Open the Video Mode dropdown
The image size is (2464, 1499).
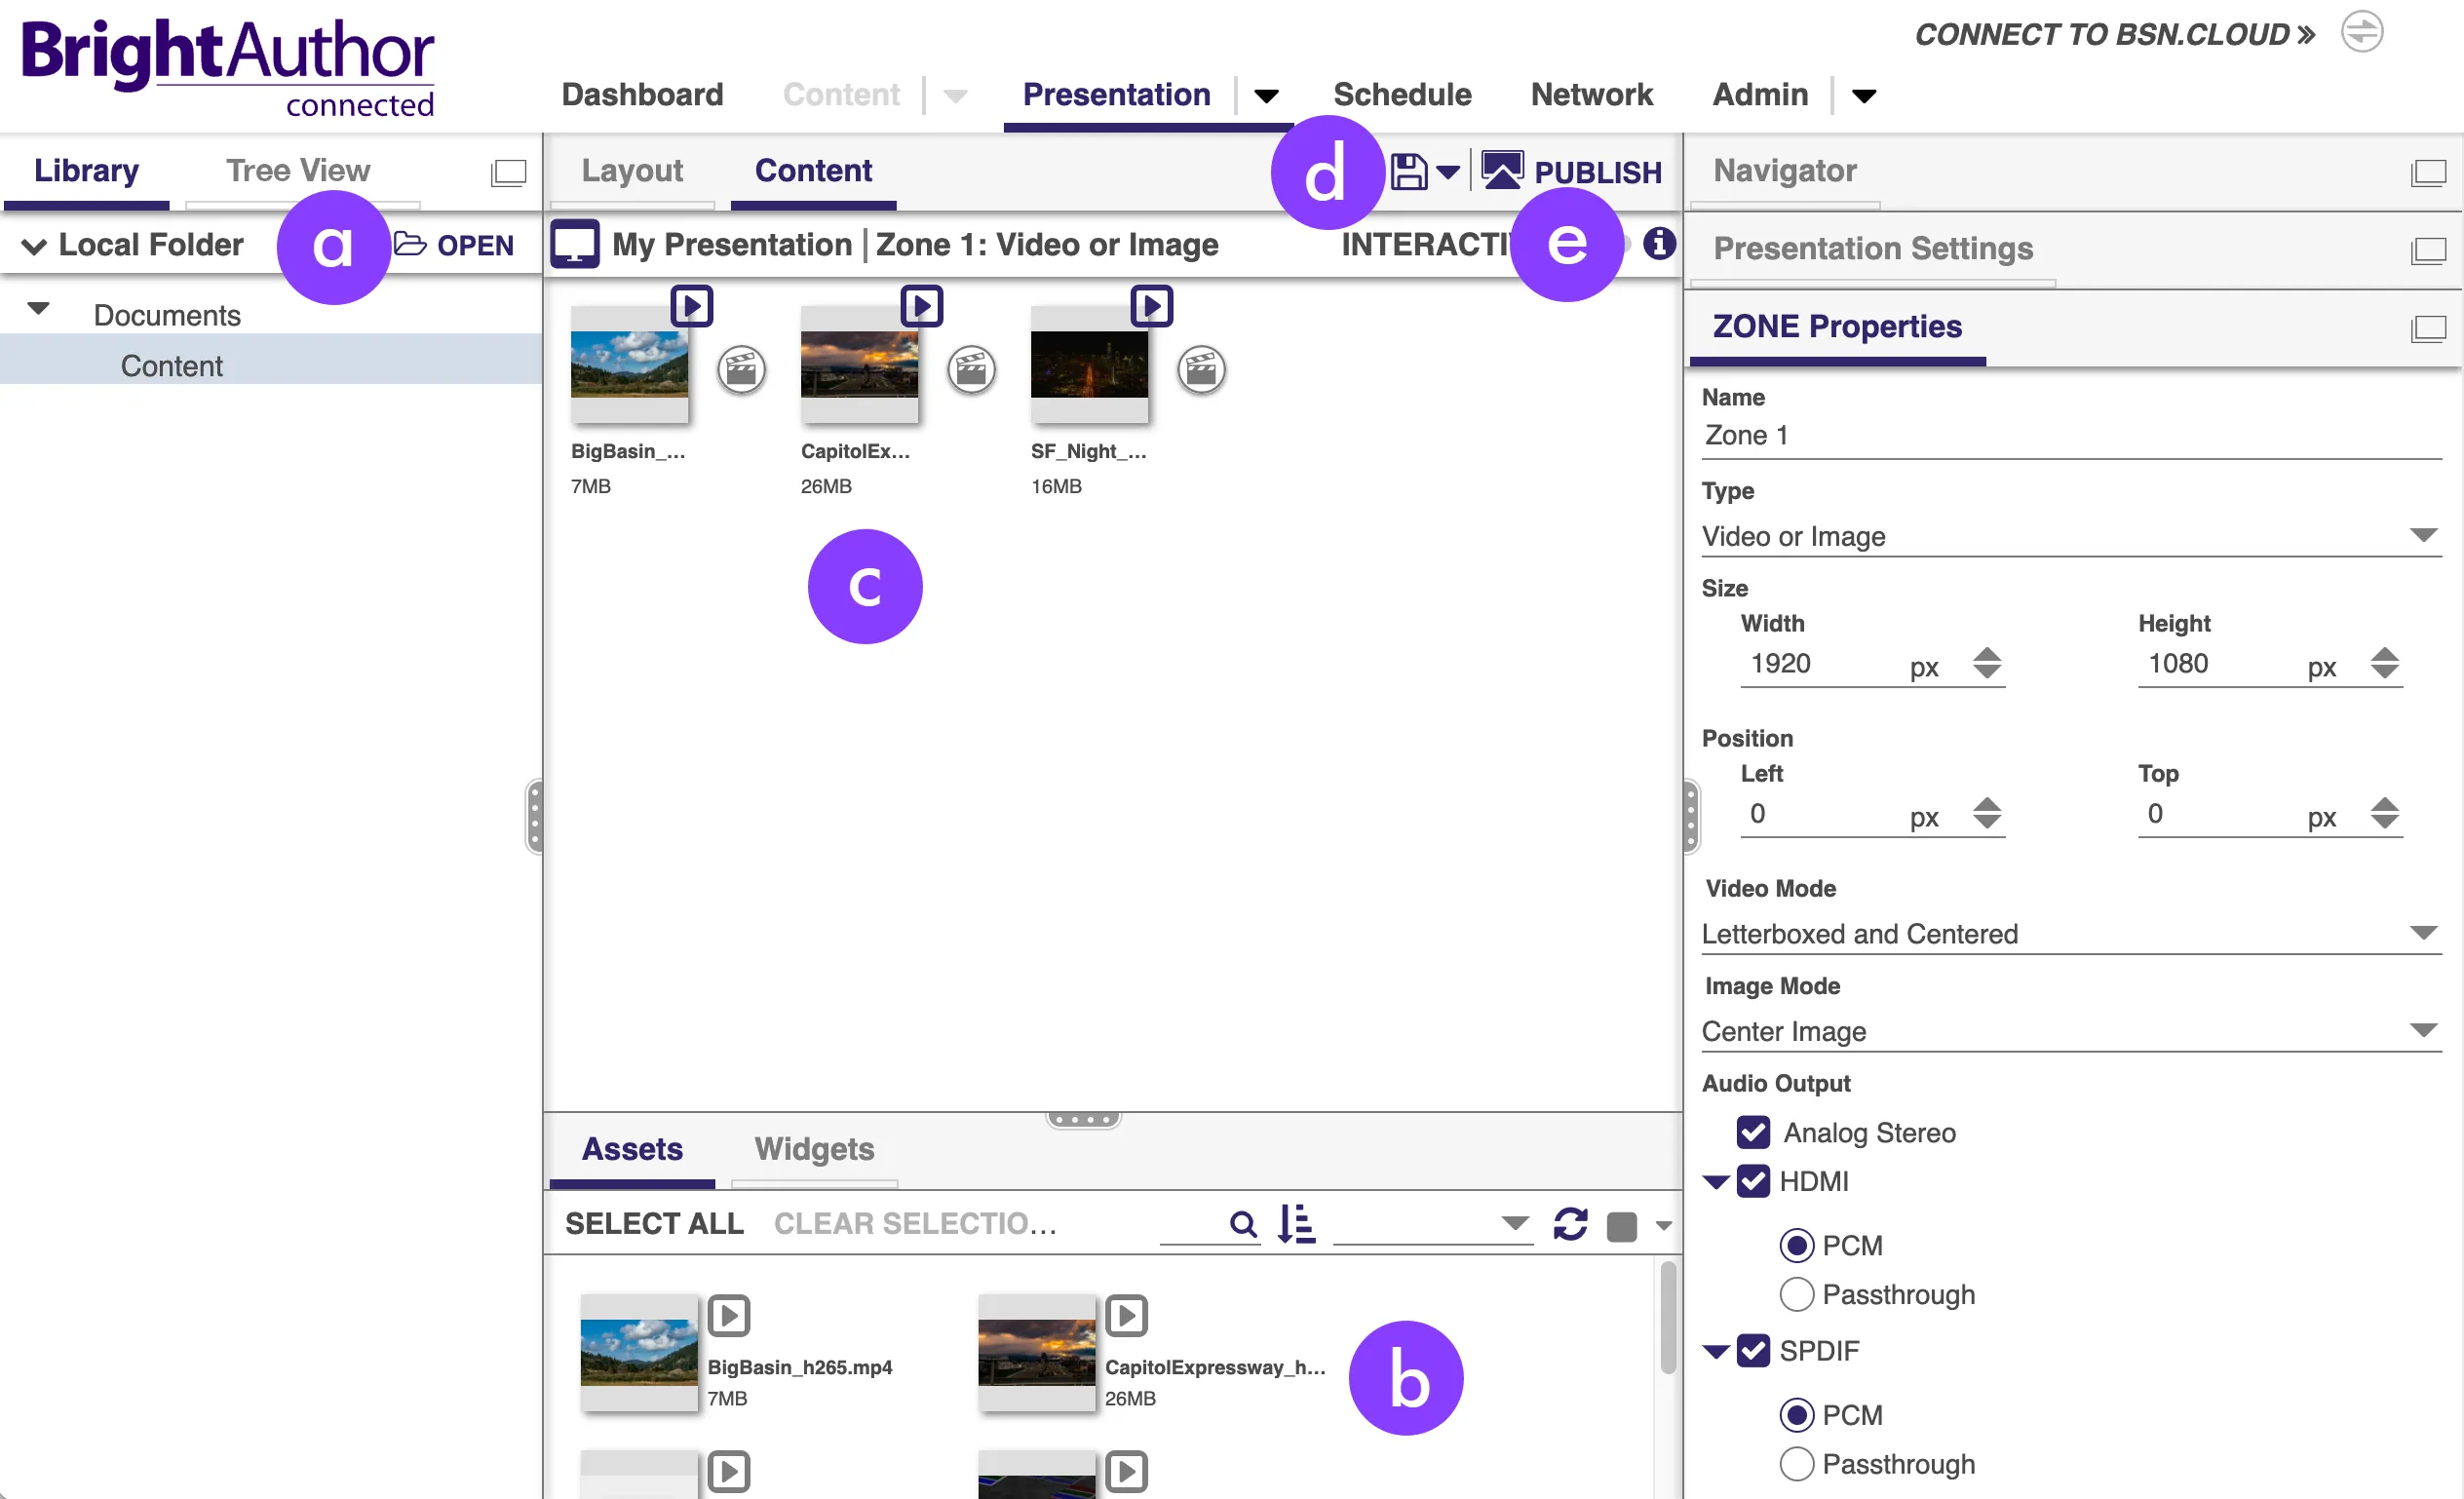click(2070, 935)
